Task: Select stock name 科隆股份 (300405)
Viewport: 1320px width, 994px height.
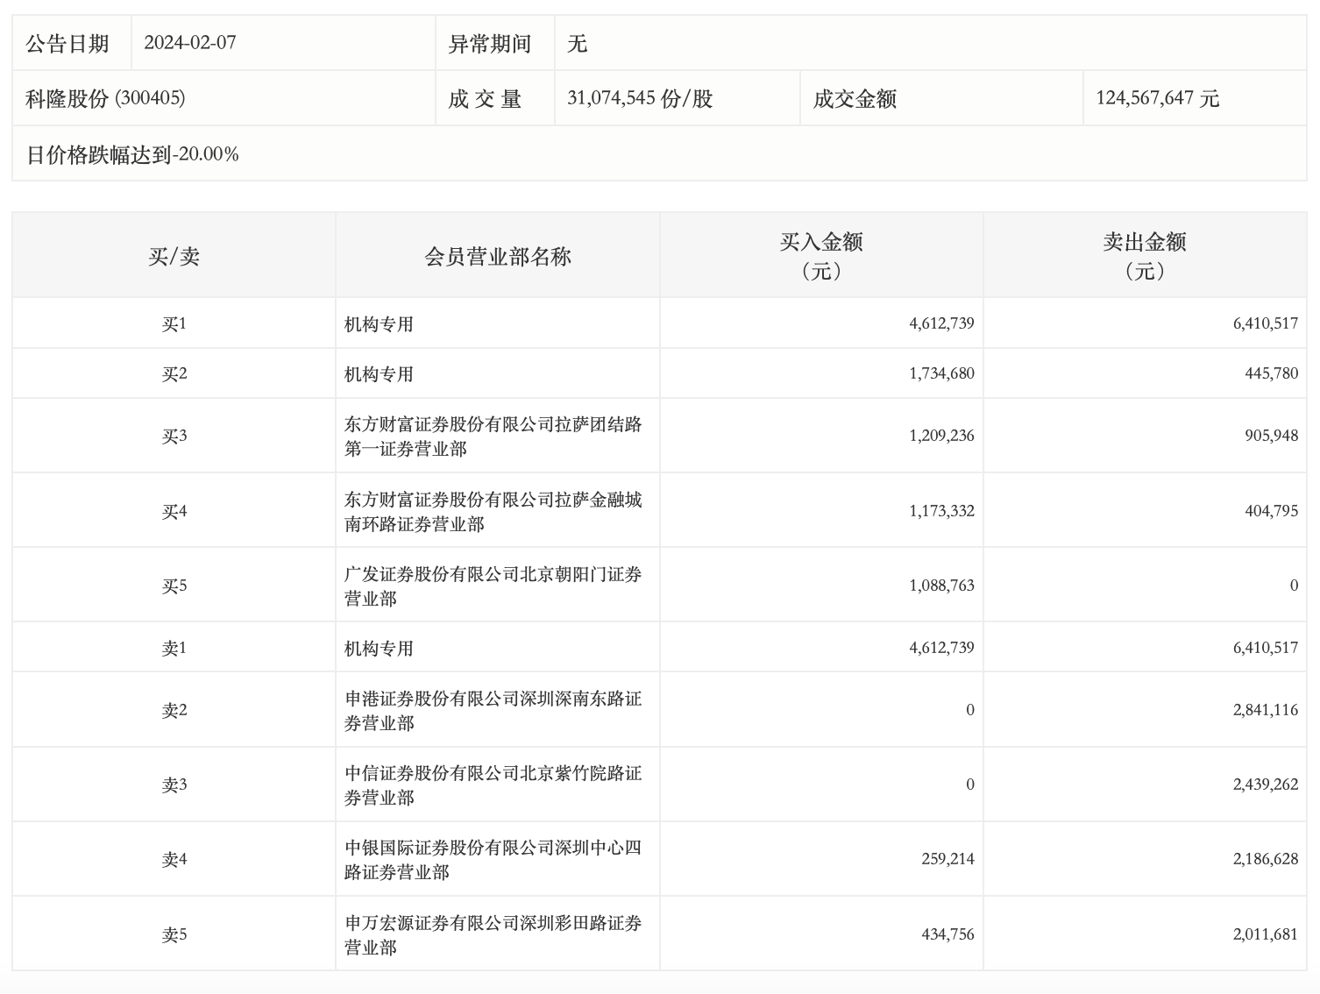Action: click(x=105, y=98)
